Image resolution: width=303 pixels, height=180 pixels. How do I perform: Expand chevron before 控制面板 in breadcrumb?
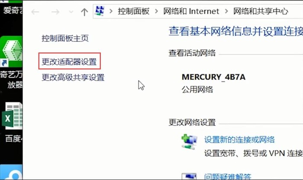pyautogui.click(x=111, y=11)
